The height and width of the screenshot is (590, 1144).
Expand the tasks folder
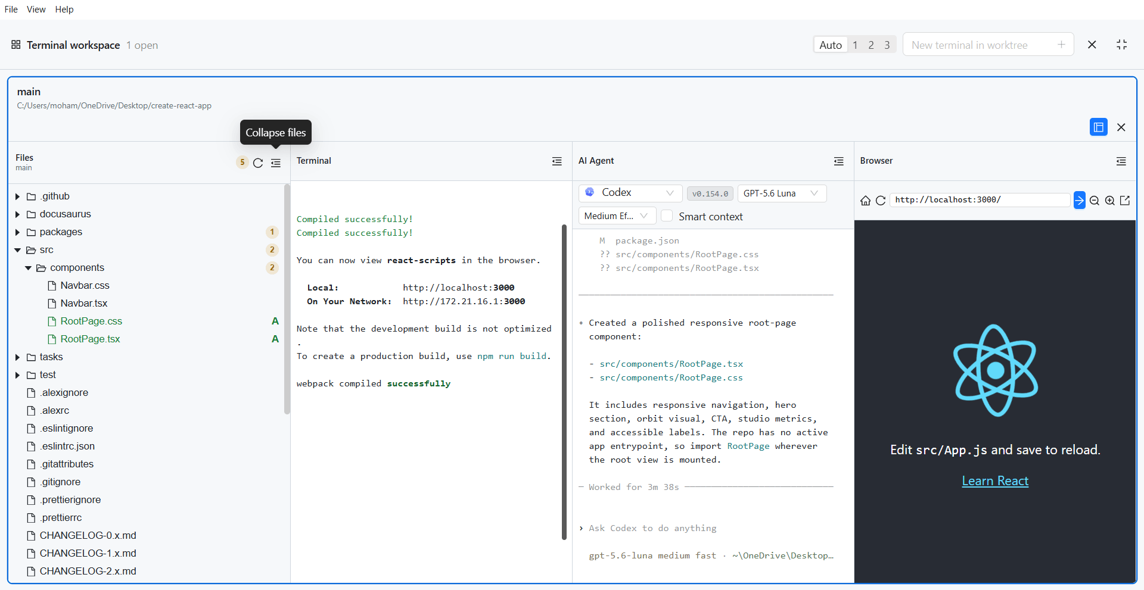(17, 357)
